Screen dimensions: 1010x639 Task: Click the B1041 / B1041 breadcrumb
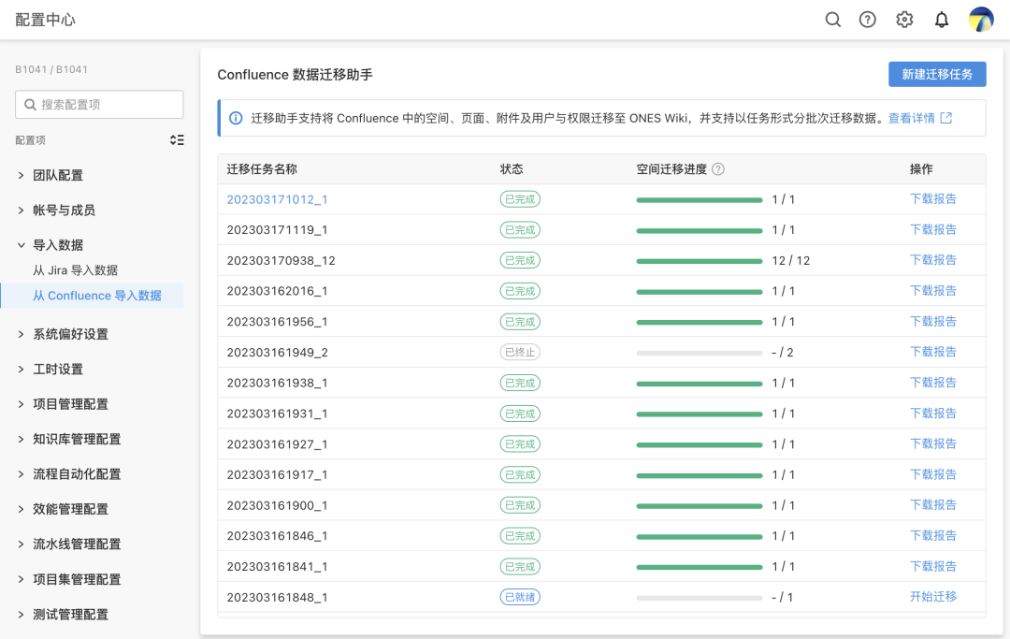[x=51, y=69]
